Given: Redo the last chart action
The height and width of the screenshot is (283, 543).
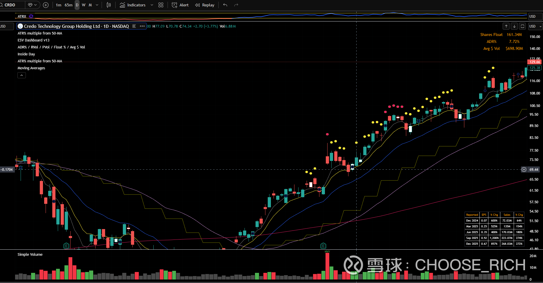Looking at the screenshot, I should [236, 5].
